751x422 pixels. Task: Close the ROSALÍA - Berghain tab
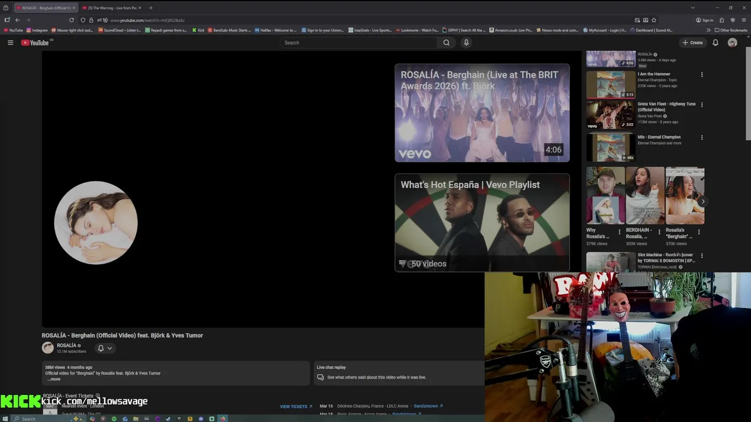73,8
